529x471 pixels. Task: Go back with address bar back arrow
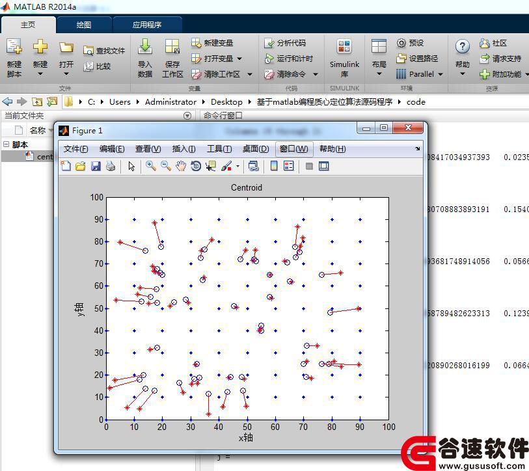[7, 101]
